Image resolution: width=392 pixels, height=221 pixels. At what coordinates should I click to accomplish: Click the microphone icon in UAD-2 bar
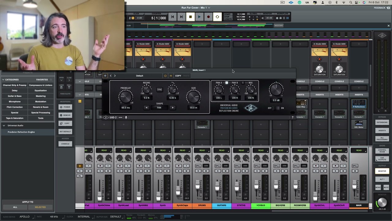126,117
